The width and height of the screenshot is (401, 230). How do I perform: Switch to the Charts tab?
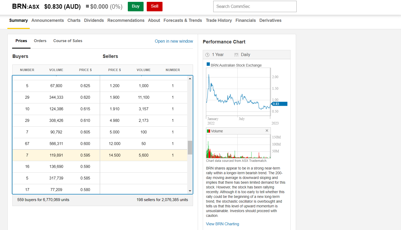[74, 21]
